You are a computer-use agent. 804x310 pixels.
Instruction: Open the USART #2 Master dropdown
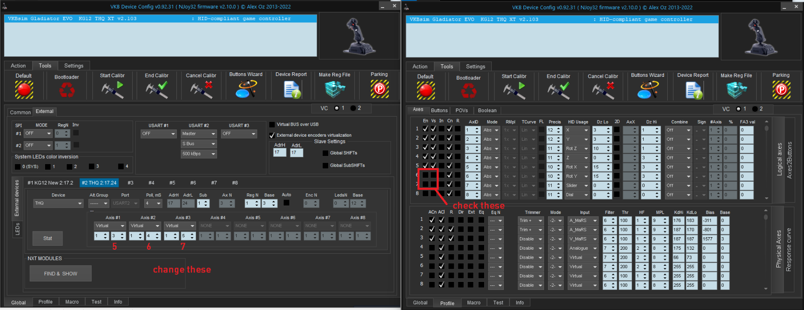(x=199, y=134)
